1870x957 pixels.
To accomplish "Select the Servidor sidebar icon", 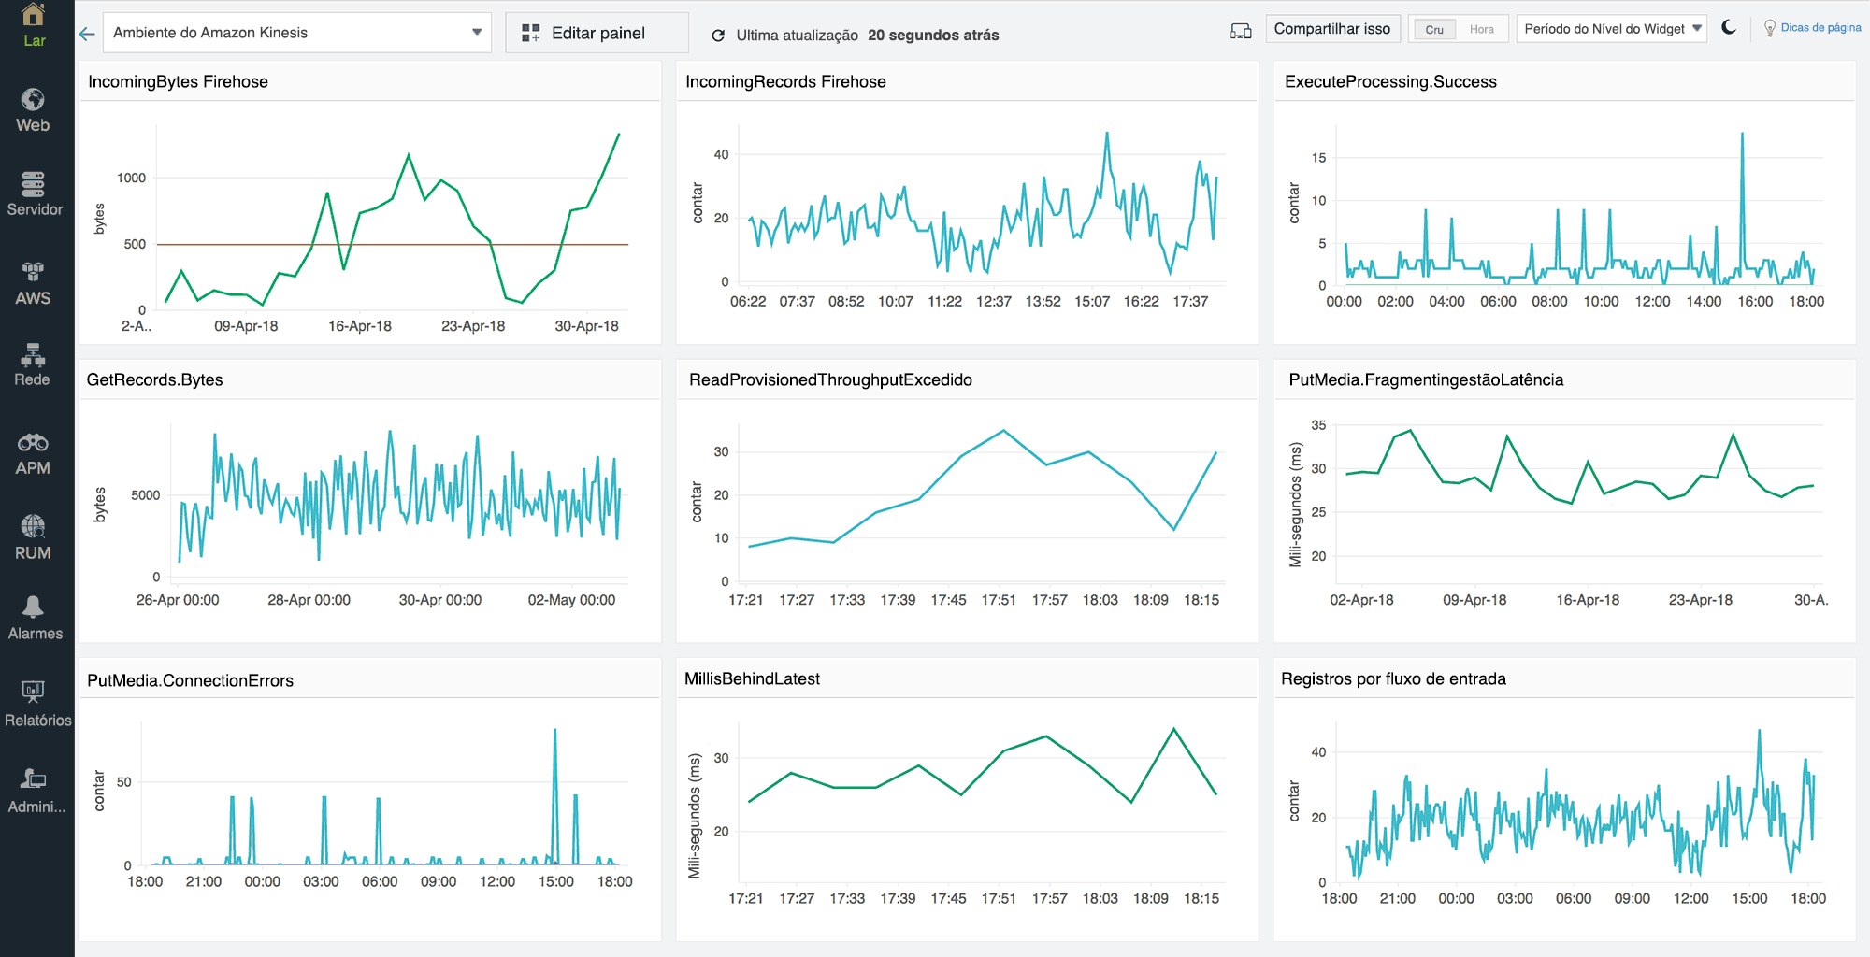I will pos(35,192).
